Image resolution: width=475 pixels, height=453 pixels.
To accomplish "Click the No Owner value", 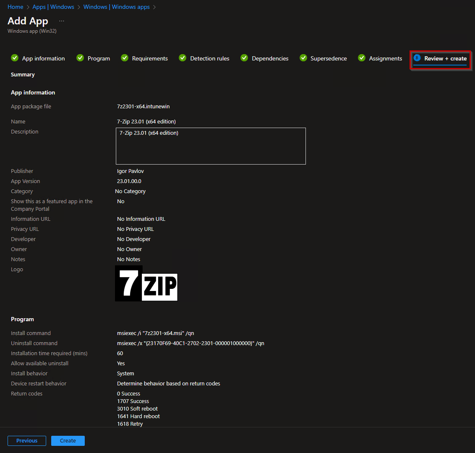I will (x=129, y=249).
